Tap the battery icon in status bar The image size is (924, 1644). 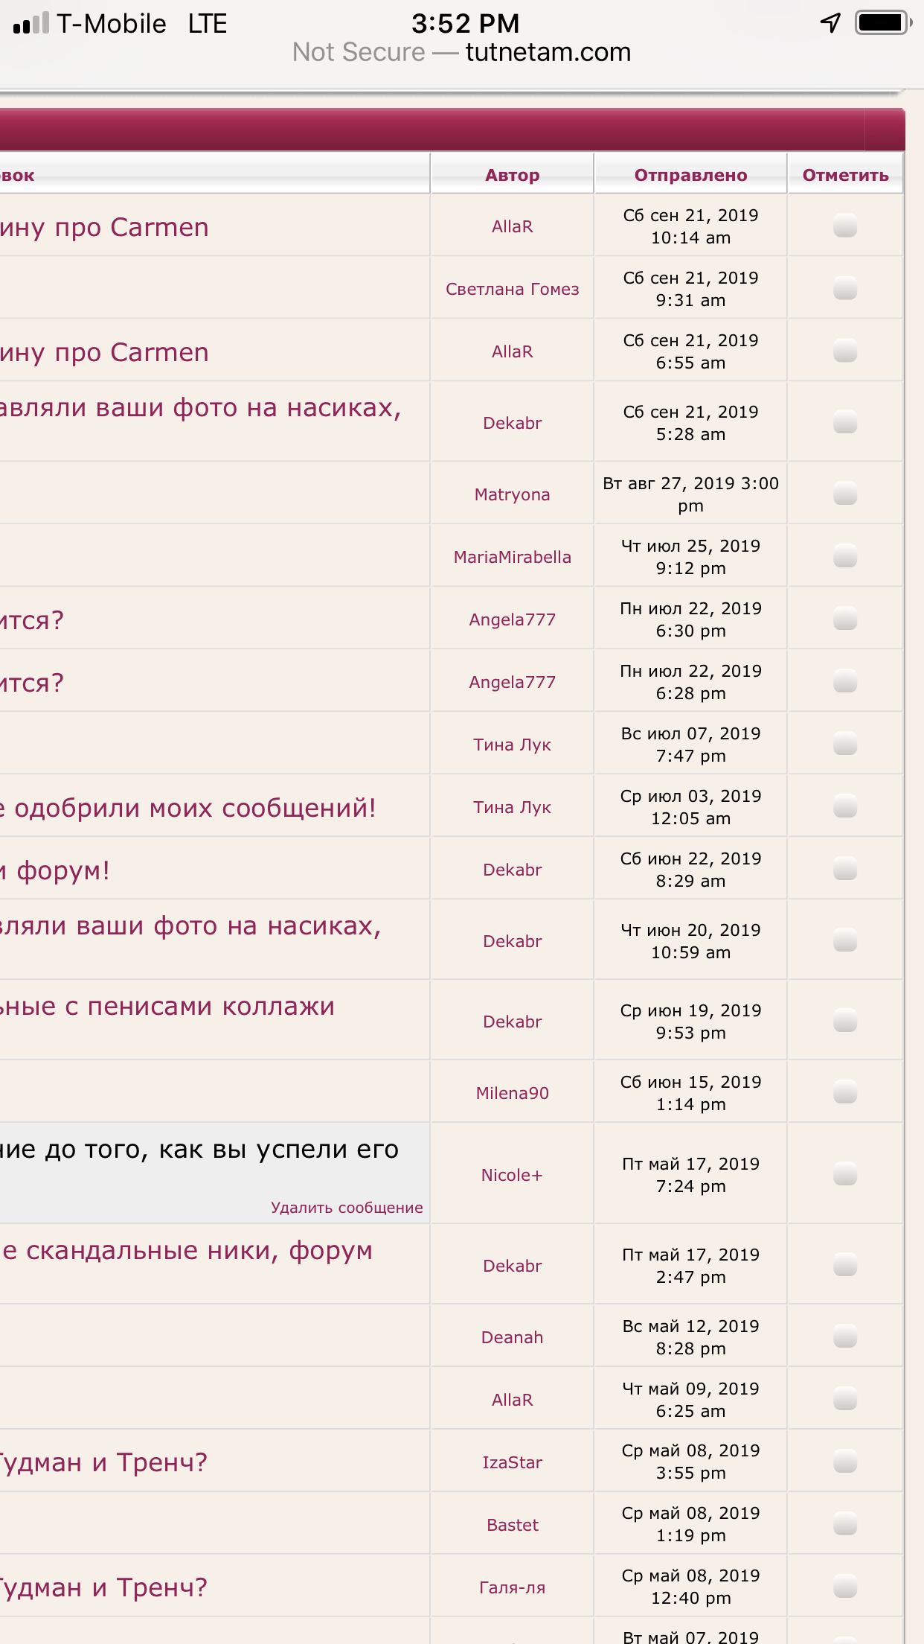point(883,23)
